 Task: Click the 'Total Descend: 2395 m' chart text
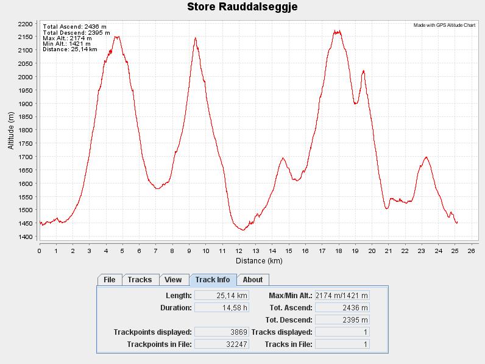point(76,32)
